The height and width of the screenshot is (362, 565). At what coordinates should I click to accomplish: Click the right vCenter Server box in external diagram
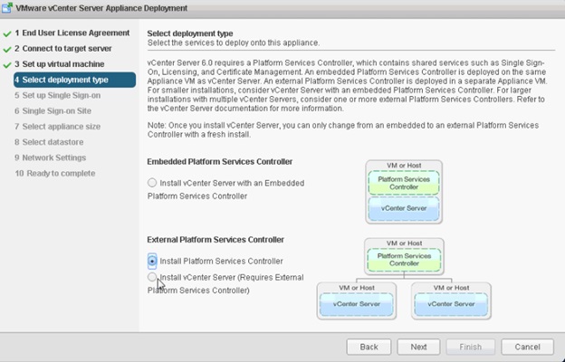[x=451, y=304]
